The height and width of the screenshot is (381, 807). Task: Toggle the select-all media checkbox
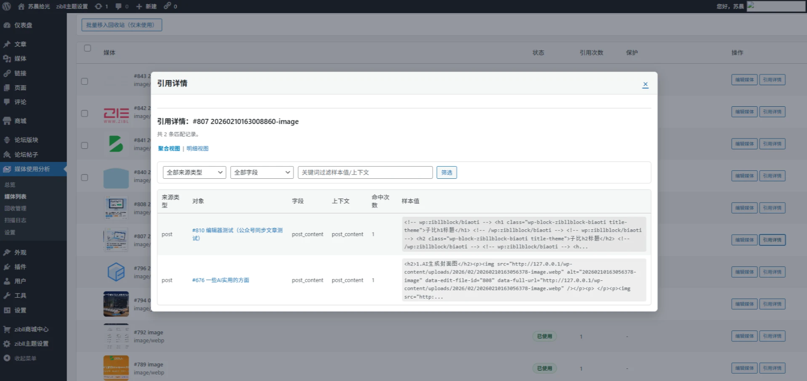coord(88,48)
